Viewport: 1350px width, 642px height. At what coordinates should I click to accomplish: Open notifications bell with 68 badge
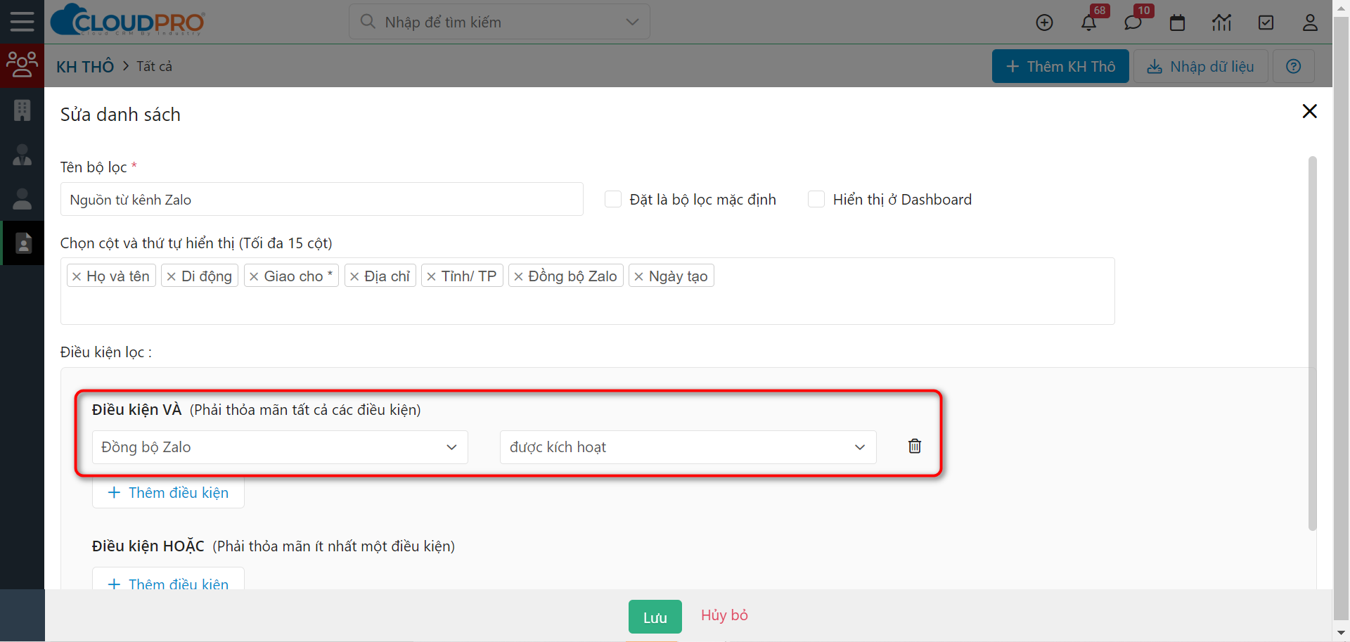(1089, 22)
